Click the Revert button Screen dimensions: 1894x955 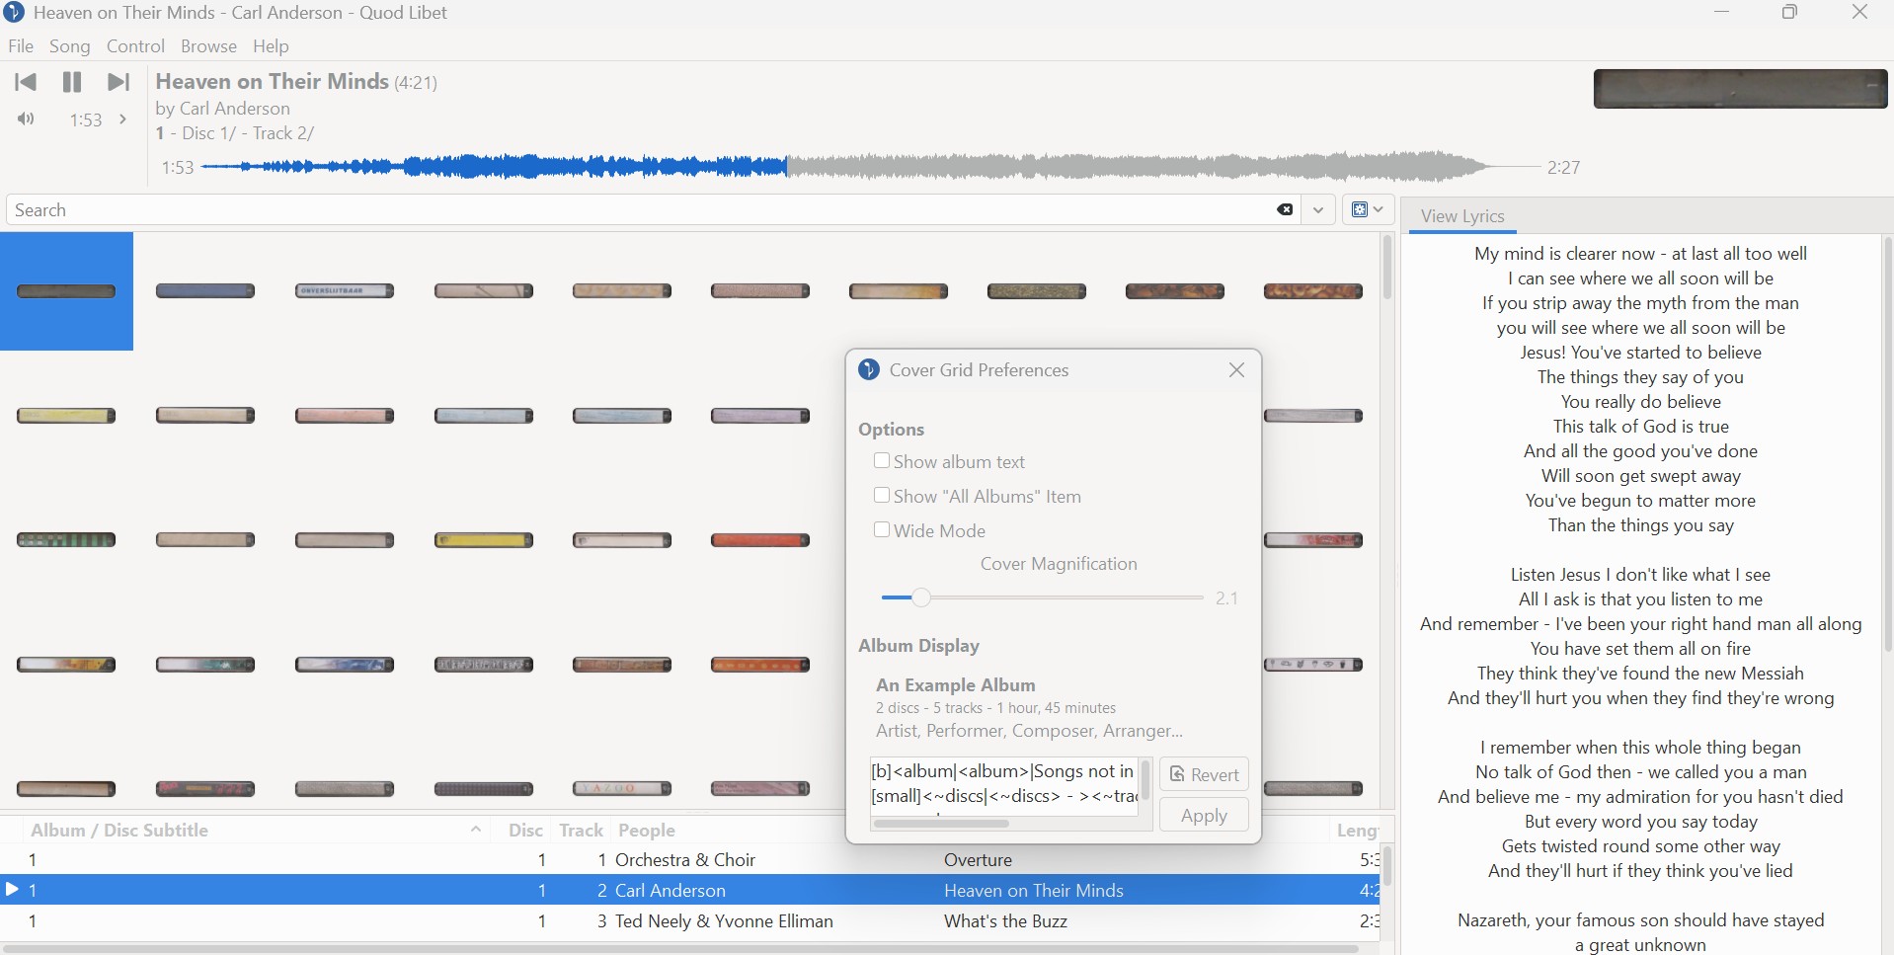1204,774
